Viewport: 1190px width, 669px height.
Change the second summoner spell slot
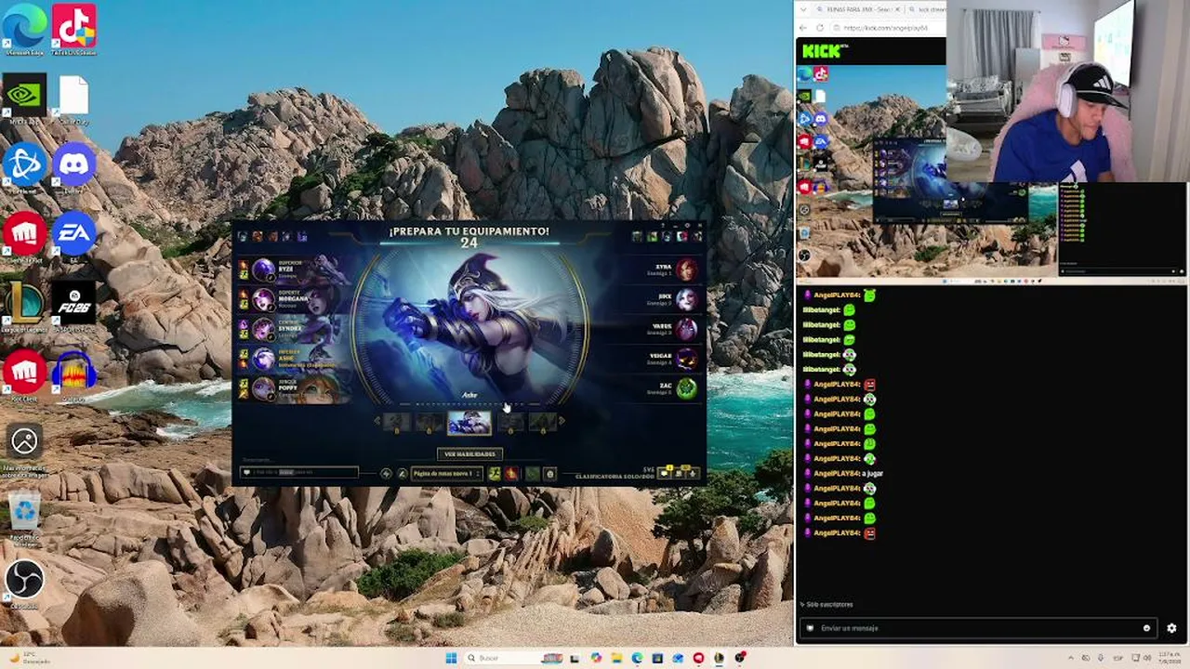point(511,474)
